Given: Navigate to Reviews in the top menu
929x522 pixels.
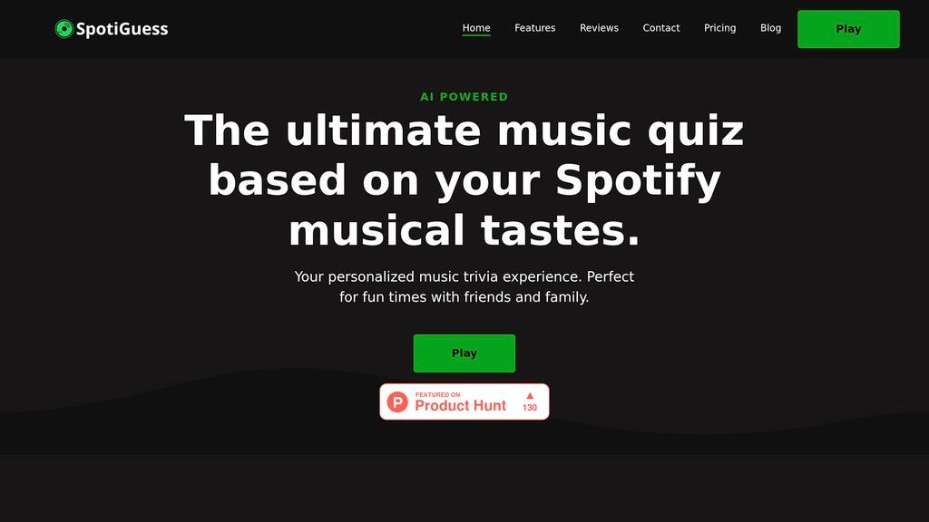Looking at the screenshot, I should pyautogui.click(x=599, y=28).
